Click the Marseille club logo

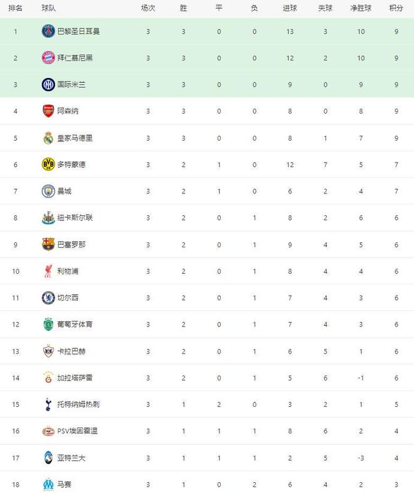pos(48,484)
